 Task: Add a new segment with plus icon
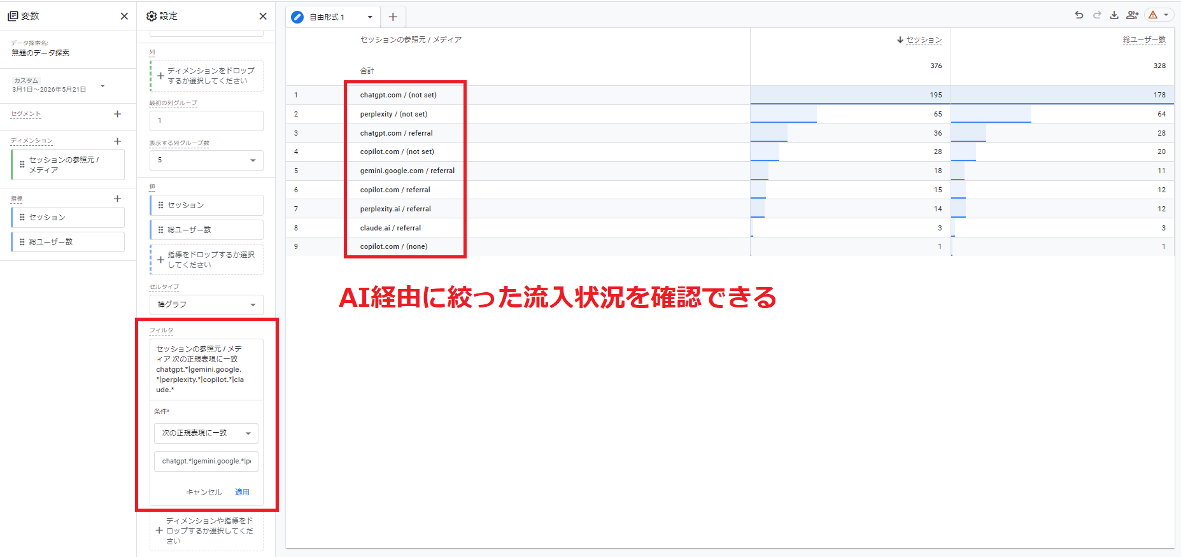pos(117,114)
